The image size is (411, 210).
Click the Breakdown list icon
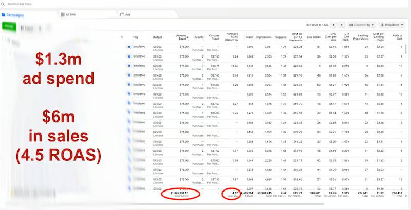coord(382,24)
